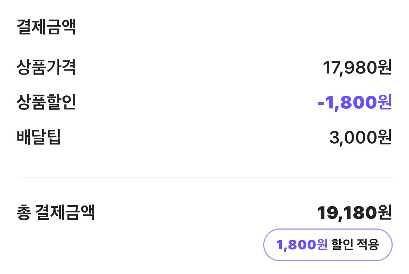Viewport: 409px width, 274px height.
Task: Click the 상품가격 label
Action: [x=46, y=68]
